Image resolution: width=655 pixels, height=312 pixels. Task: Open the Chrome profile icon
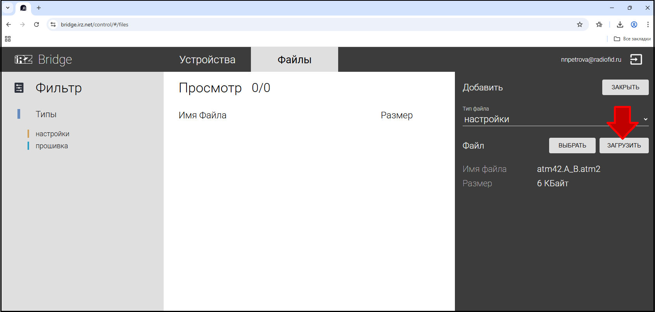(x=634, y=24)
